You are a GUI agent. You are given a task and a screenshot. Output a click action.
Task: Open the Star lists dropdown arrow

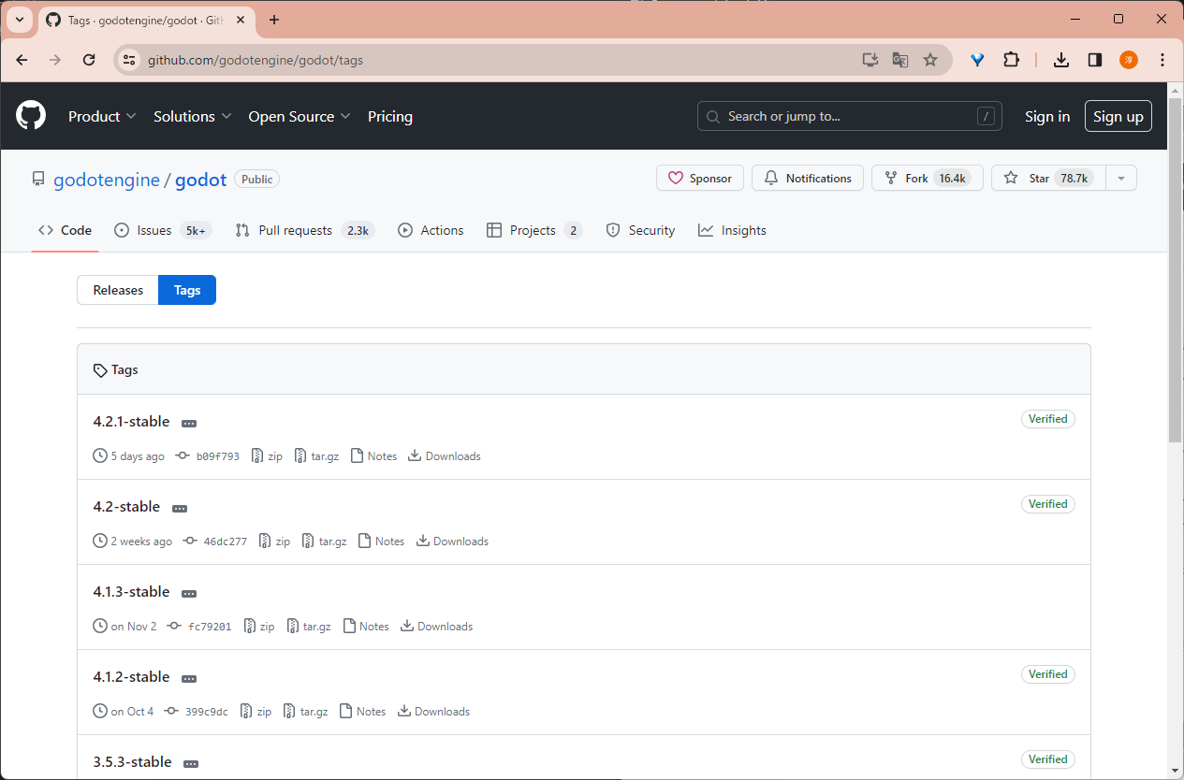click(1120, 178)
